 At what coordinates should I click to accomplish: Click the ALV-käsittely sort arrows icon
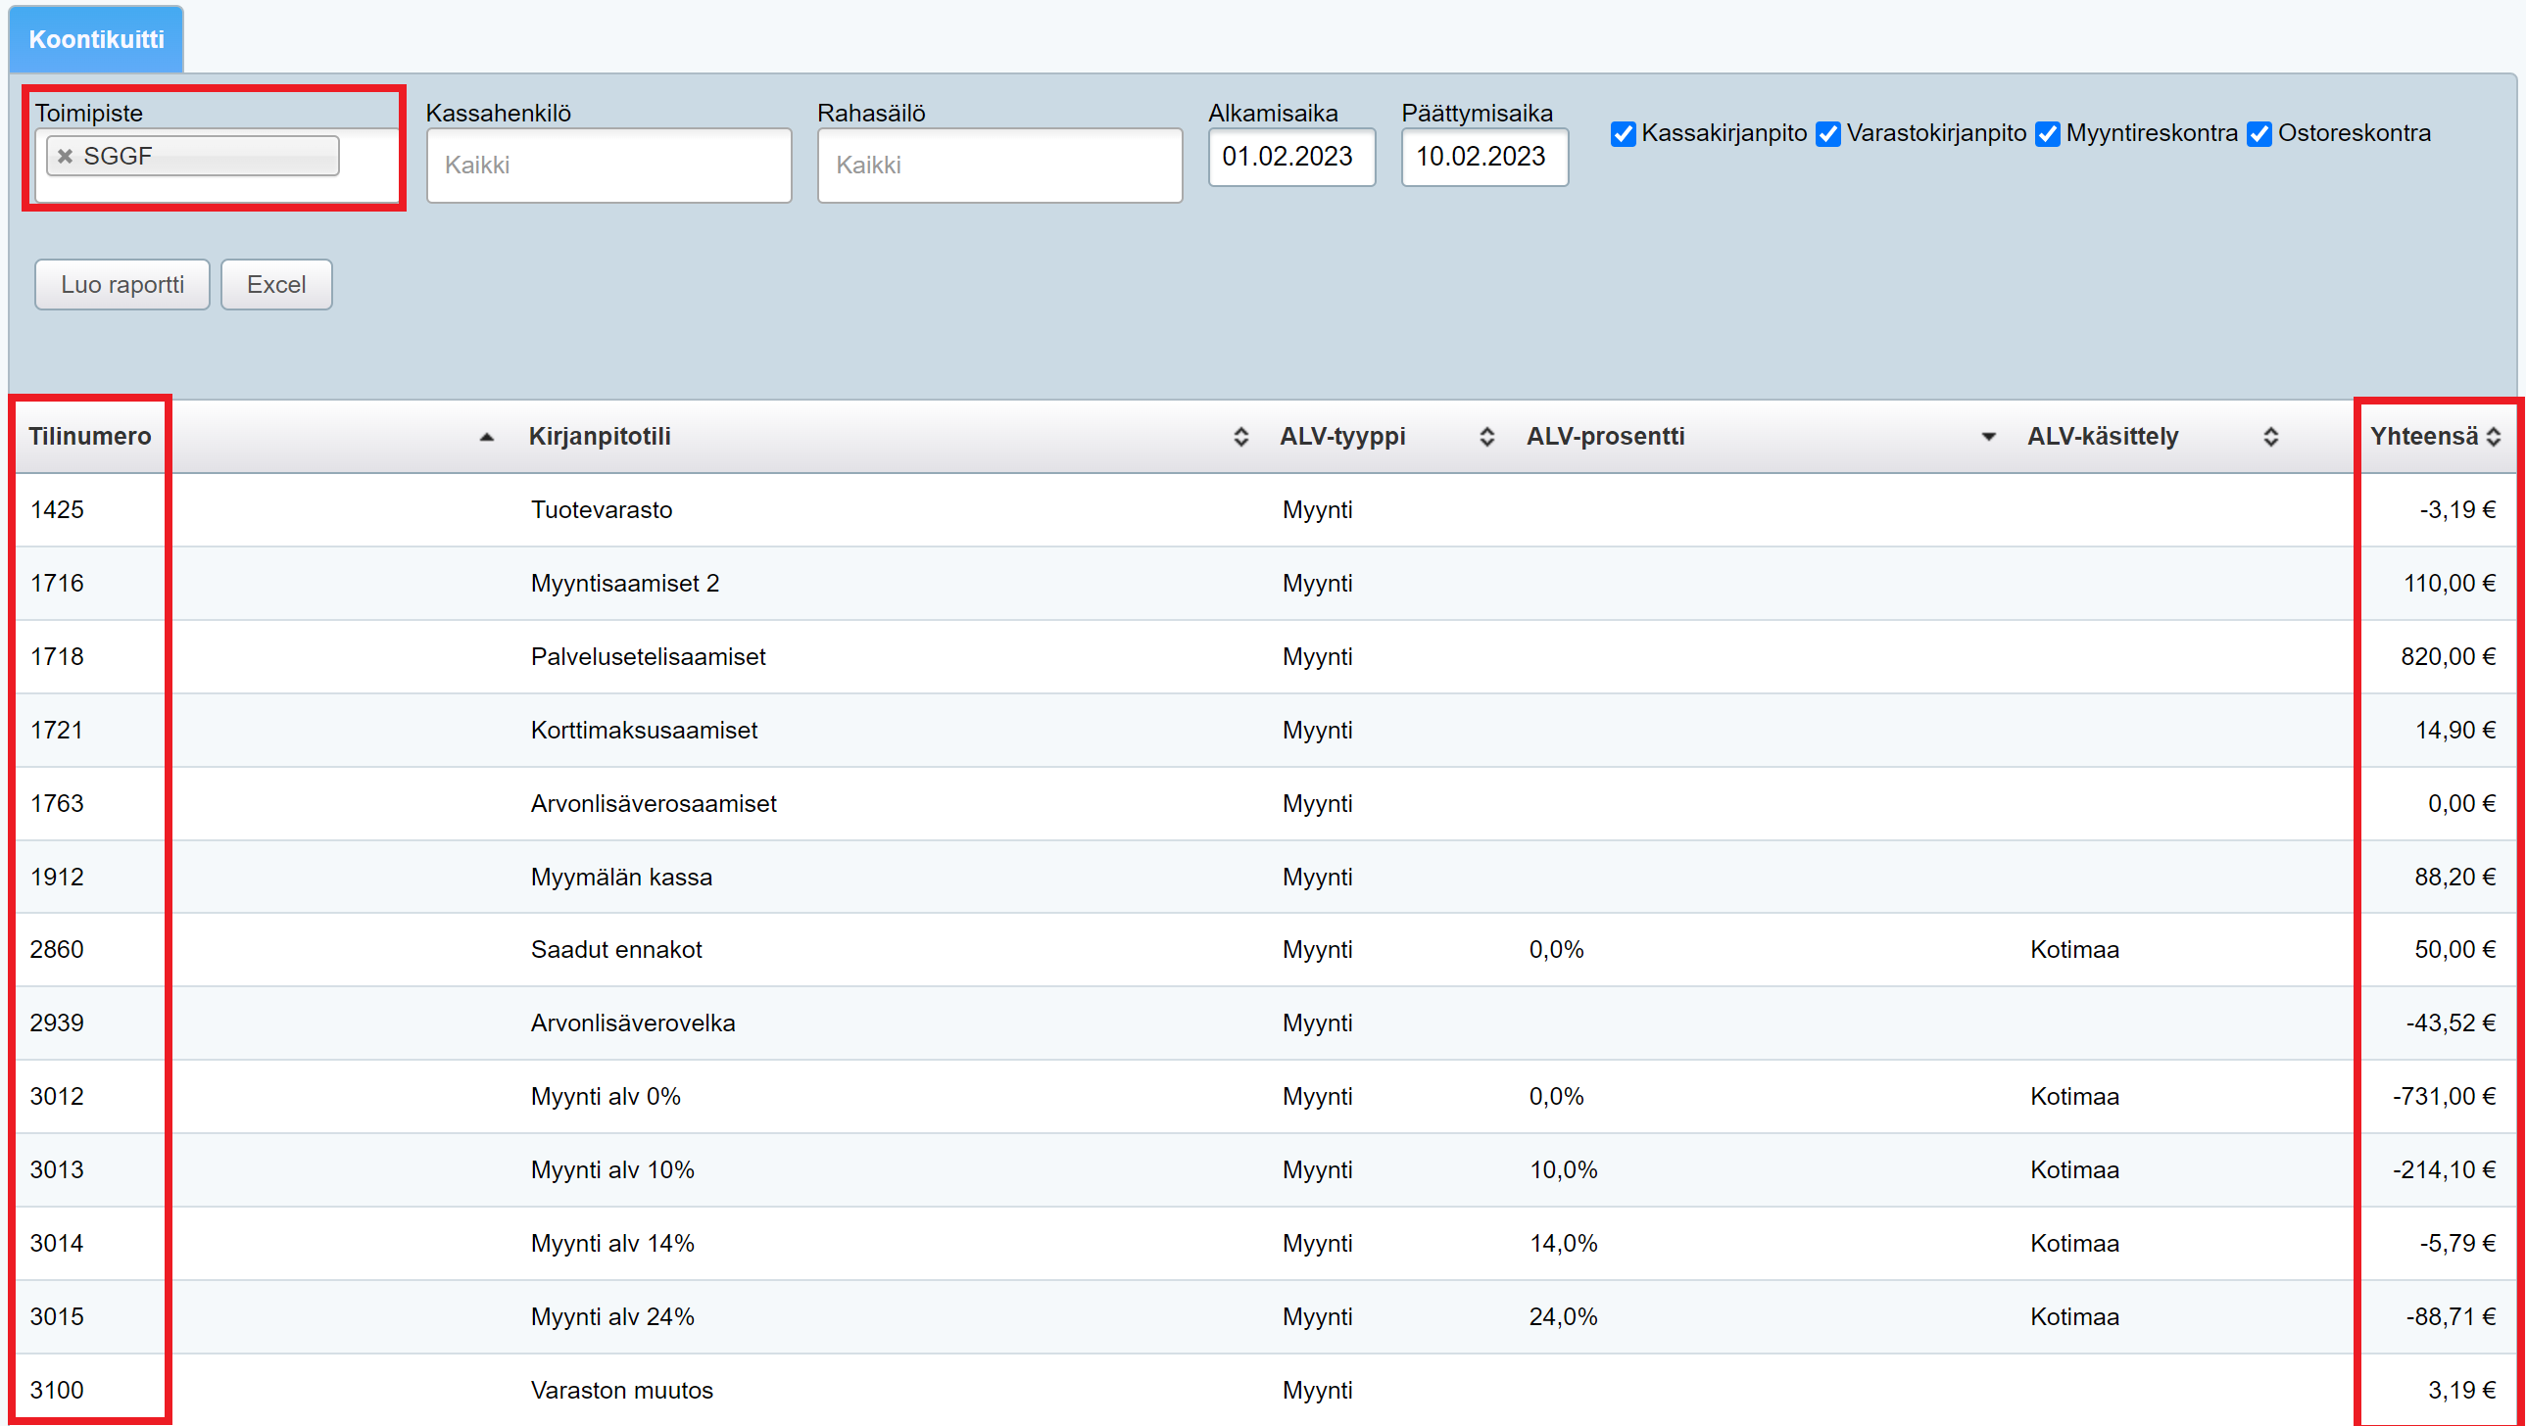2270,437
